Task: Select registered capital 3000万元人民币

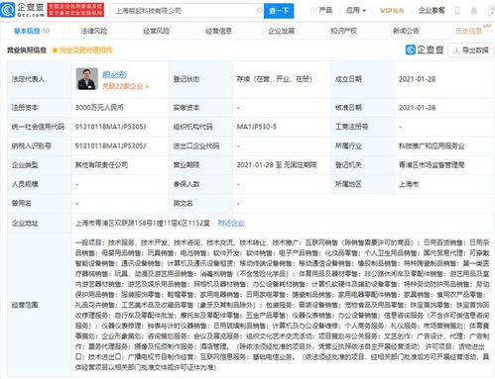Action: pyautogui.click(x=99, y=108)
